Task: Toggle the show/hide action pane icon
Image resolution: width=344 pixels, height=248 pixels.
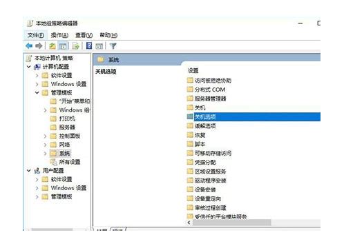Action: pos(99,46)
